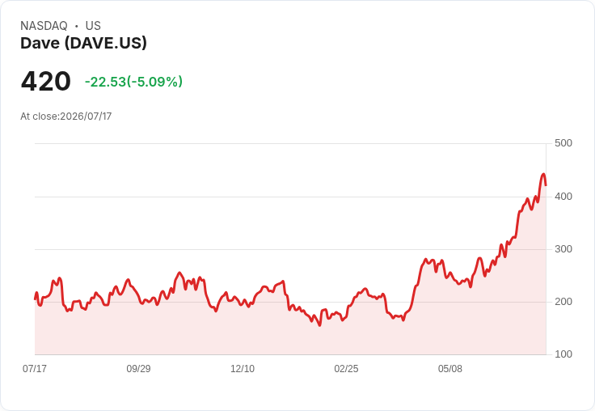Click the 05/08 x-axis date label
595x411 pixels.
(x=450, y=368)
